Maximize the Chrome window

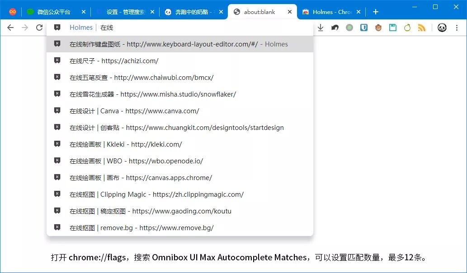(x=435, y=6)
